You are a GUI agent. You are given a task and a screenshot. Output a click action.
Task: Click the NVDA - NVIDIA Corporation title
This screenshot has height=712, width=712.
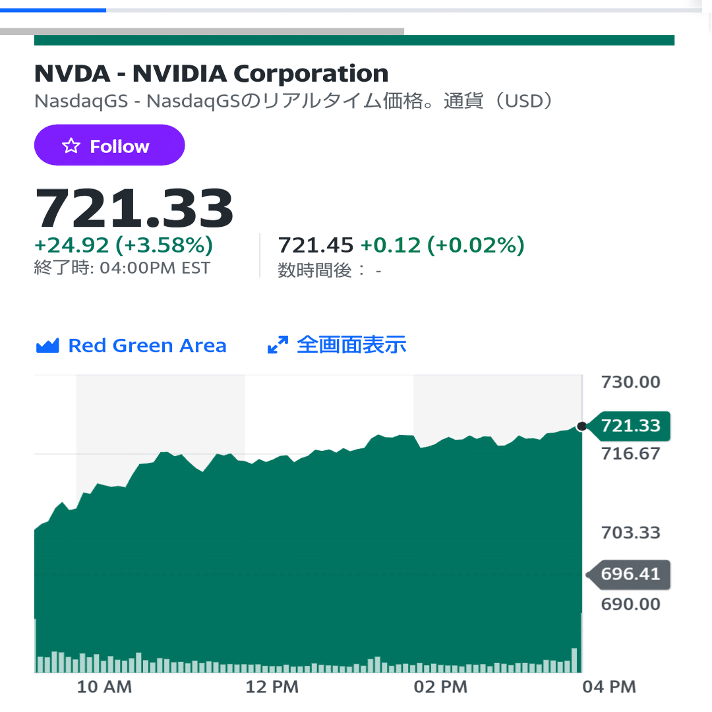[211, 74]
